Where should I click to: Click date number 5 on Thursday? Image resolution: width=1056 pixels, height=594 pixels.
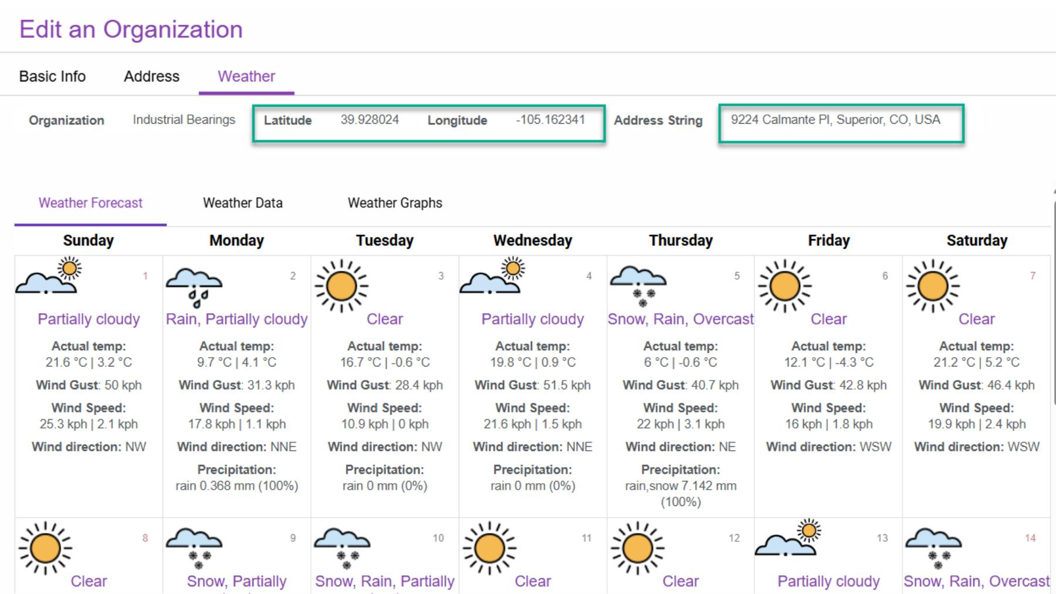pyautogui.click(x=737, y=276)
